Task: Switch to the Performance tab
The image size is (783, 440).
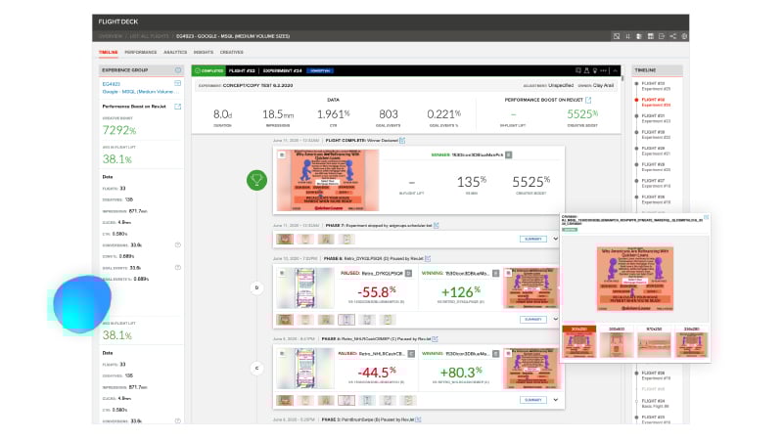Action: [140, 52]
